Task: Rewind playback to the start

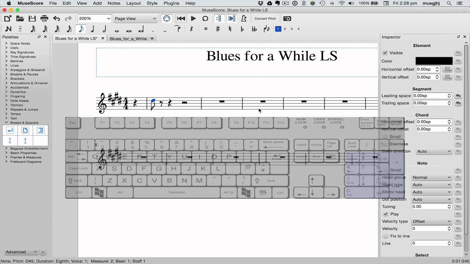Action: pos(181,18)
